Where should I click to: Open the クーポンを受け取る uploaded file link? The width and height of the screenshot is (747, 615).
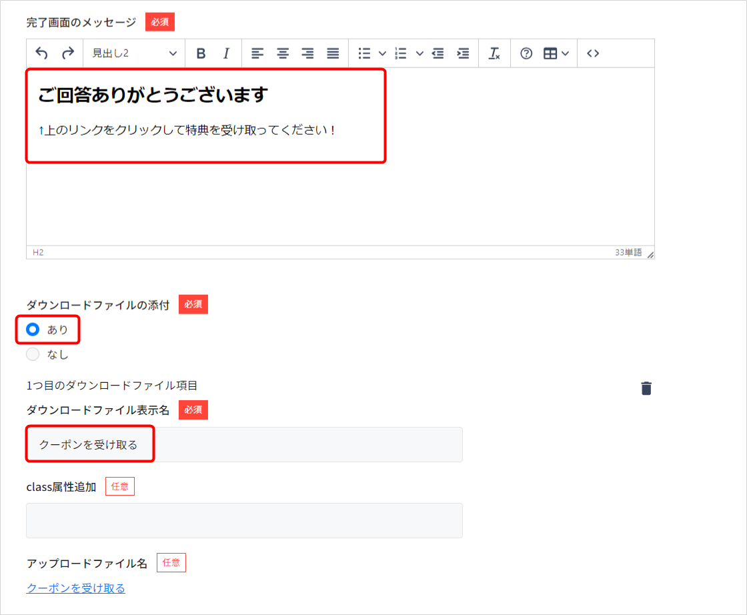click(x=75, y=588)
